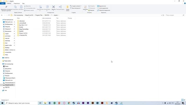This screenshot has width=186, height=105.
Task: Open the Easy access dropdown
Action: 76,8
